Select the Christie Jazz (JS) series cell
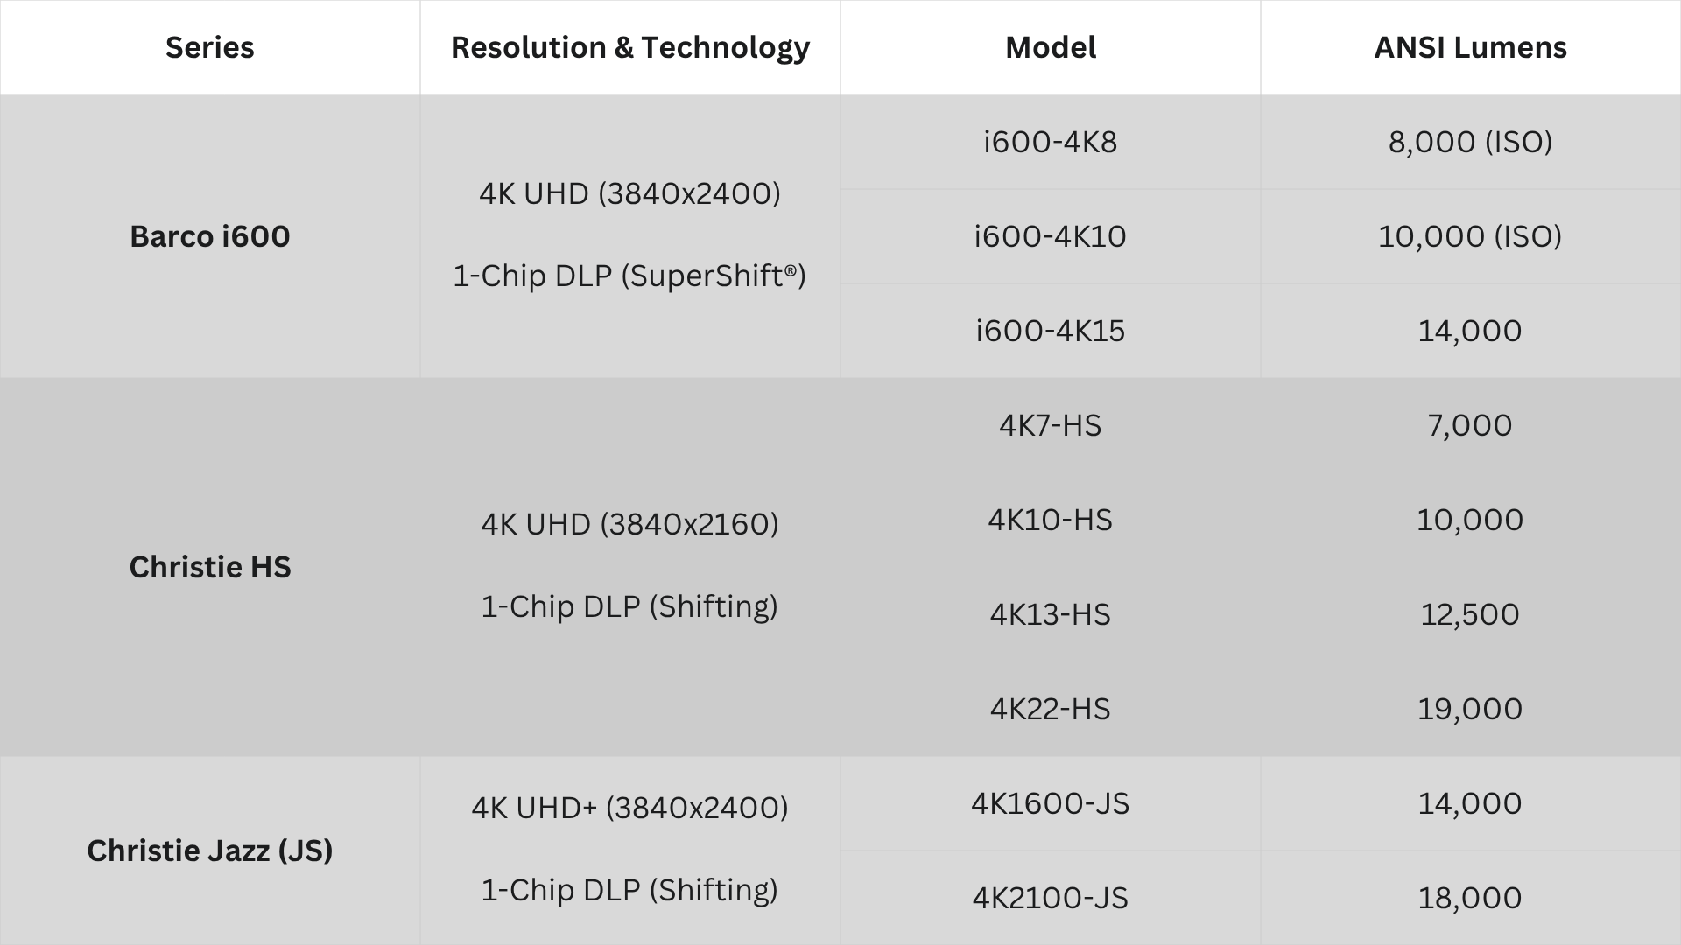The height and width of the screenshot is (945, 1681). tap(210, 850)
